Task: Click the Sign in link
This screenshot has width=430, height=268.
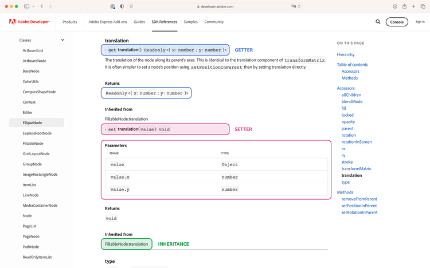Action: point(420,22)
